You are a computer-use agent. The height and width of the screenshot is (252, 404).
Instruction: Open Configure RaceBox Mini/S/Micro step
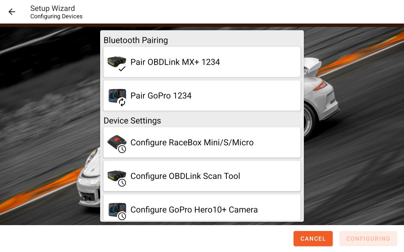(202, 142)
